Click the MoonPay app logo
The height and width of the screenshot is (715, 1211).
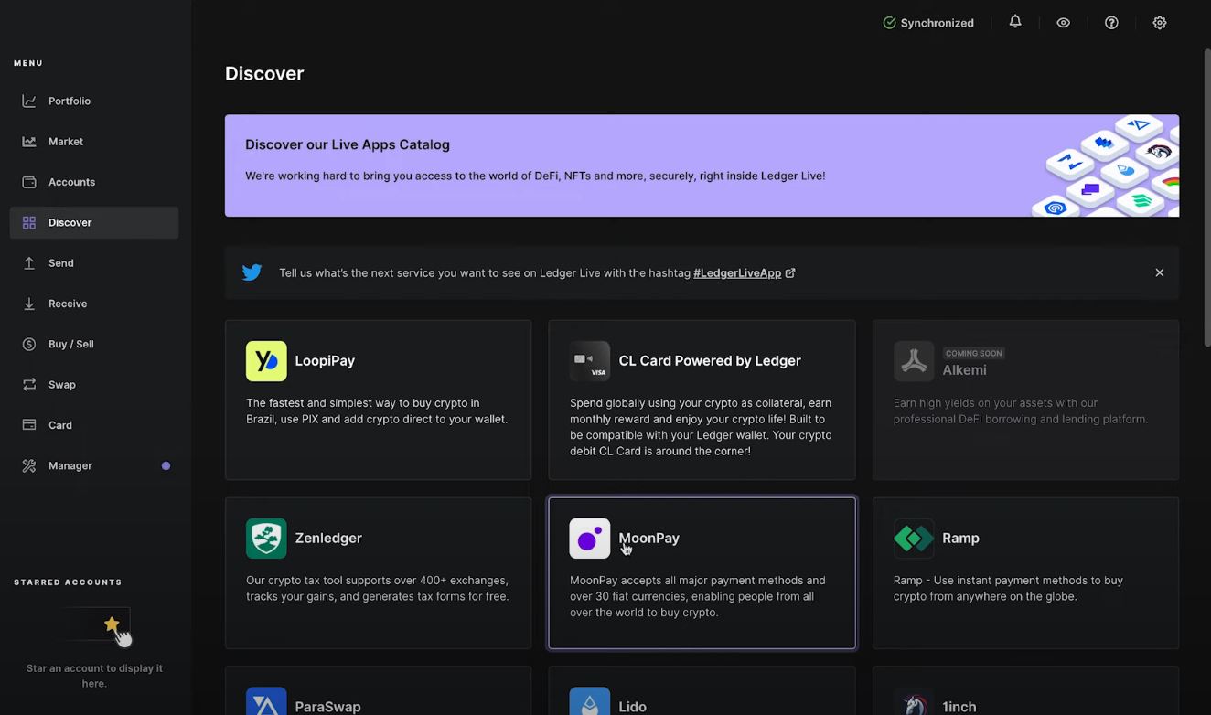pyautogui.click(x=590, y=539)
